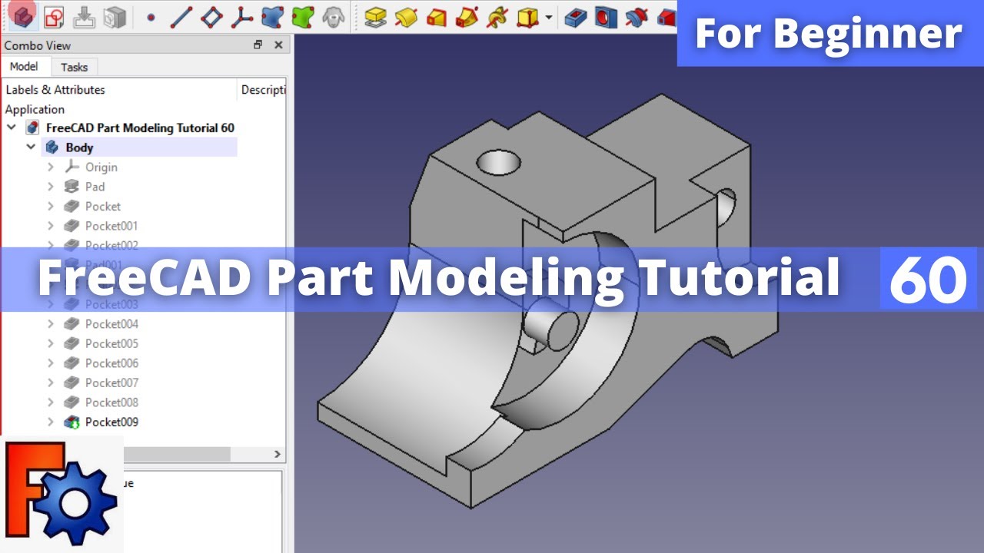Click the local coordinate system icon
The height and width of the screenshot is (553, 984).
241,17
